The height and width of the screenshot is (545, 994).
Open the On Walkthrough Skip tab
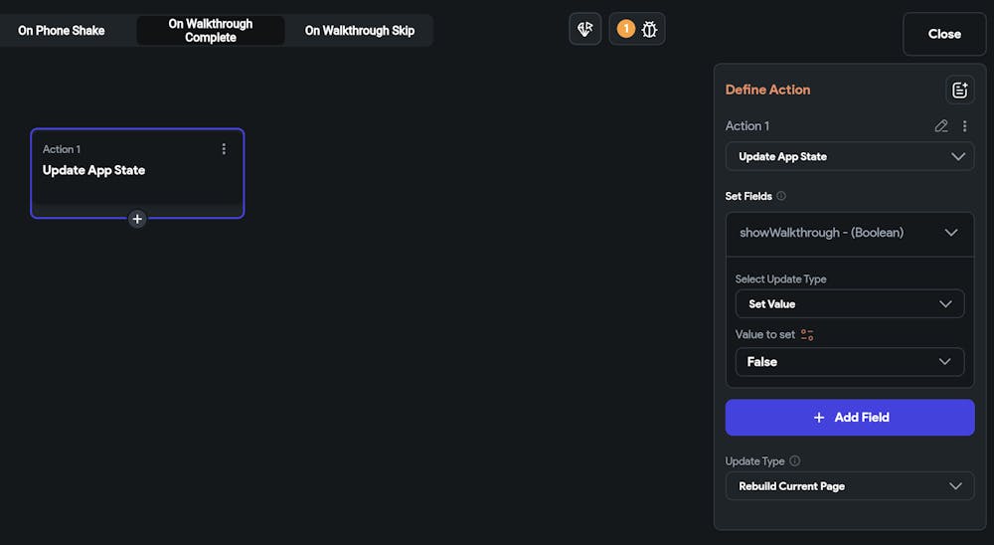coord(359,31)
